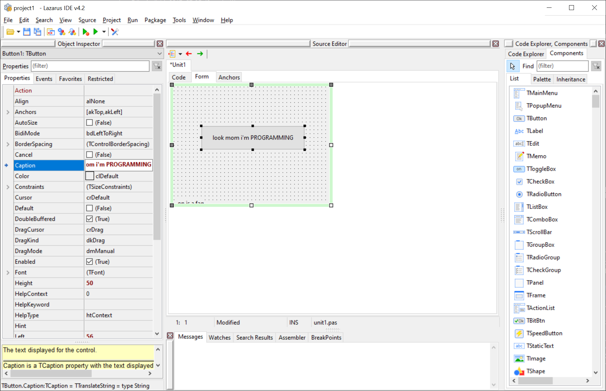
Task: Click the plain green Run arrow icon
Action: click(x=96, y=32)
